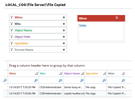Click File Copied: Fr... in the 7:35:20 PM row
Screen dimensions: 135x99
[x=117, y=87]
